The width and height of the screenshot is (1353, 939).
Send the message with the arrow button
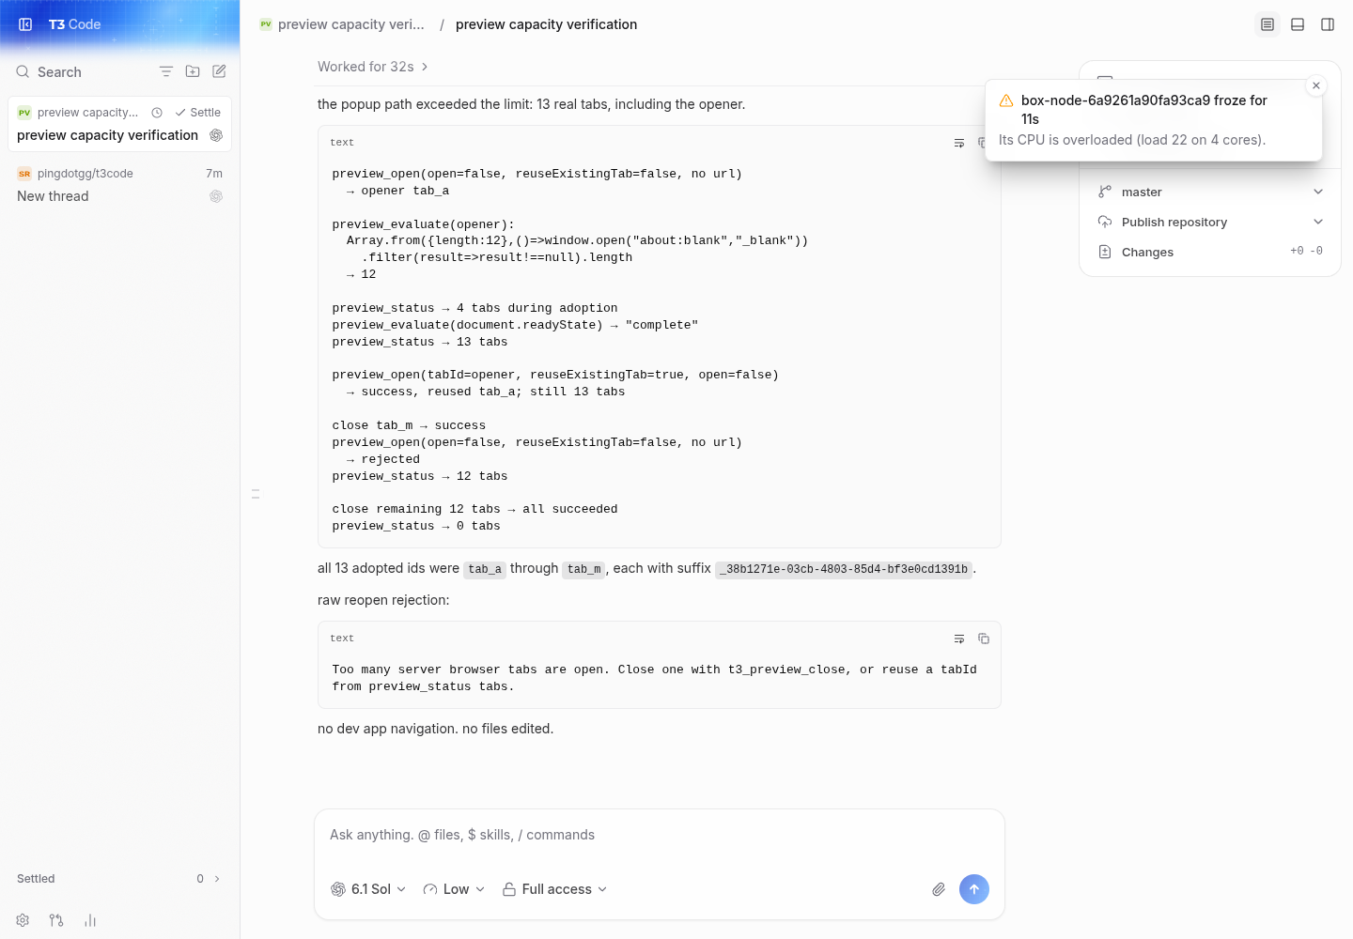coord(974,889)
